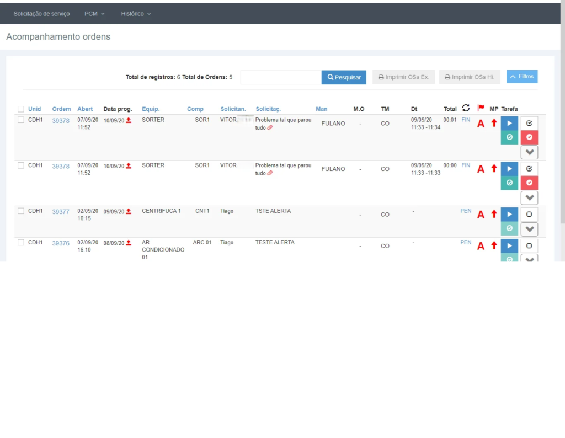Image resolution: width=565 pixels, height=438 pixels.
Task: Open the Solicitação de serviço menu item
Action: pyautogui.click(x=42, y=14)
